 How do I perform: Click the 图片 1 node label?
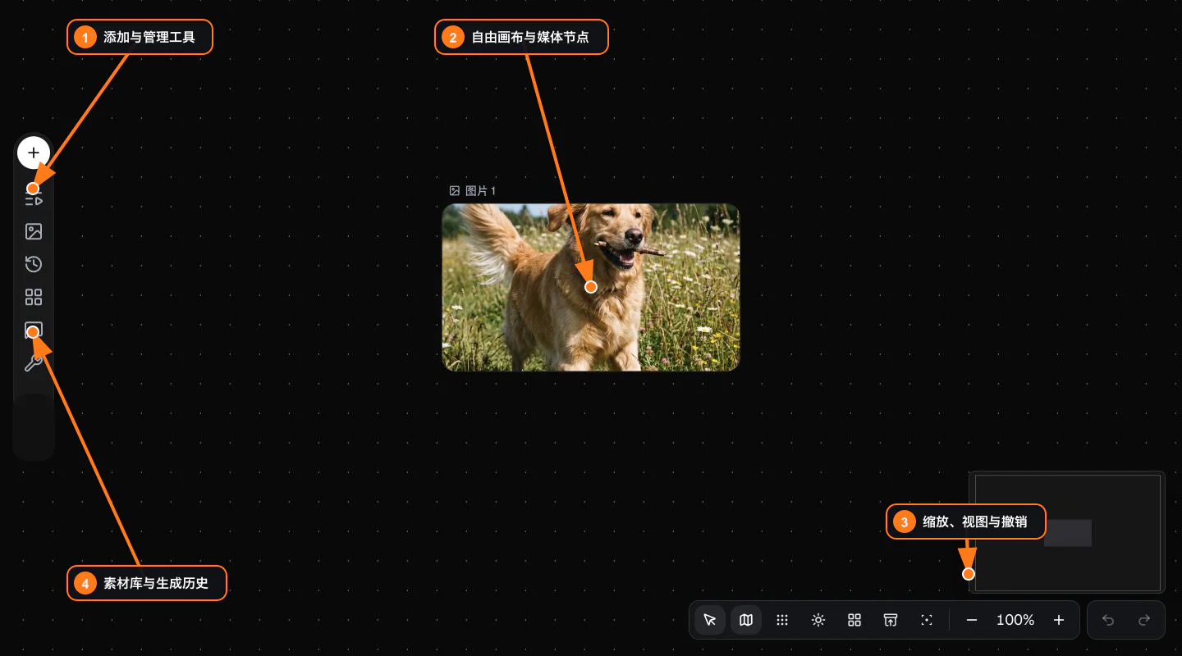point(480,190)
